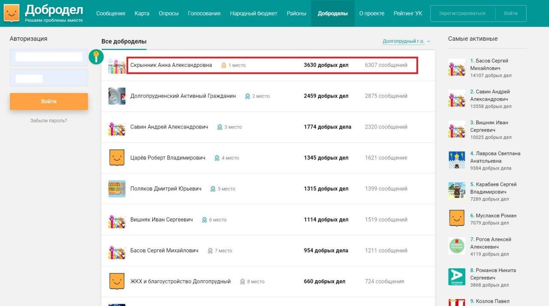Click 8. Романов Никита Сергеевич name in sidebar
The image size is (549, 306).
493,274
